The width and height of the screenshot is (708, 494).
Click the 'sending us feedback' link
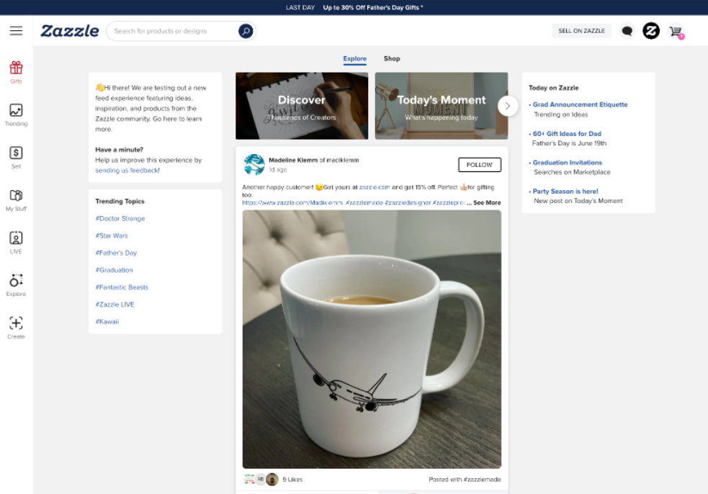pos(127,170)
